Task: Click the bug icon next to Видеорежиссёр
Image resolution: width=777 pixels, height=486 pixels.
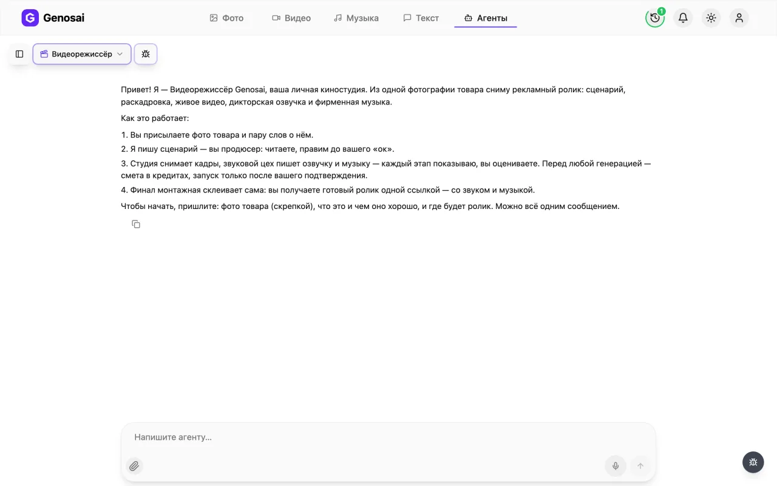Action: [x=146, y=54]
